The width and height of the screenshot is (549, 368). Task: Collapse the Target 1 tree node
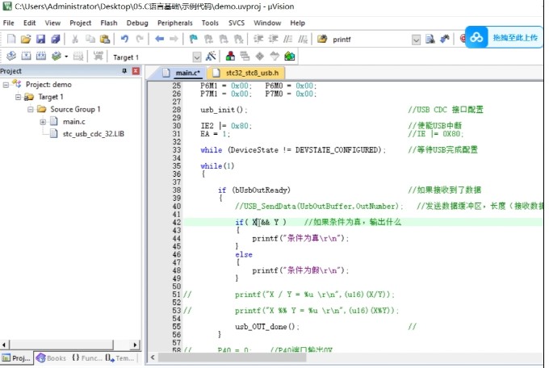coord(19,97)
